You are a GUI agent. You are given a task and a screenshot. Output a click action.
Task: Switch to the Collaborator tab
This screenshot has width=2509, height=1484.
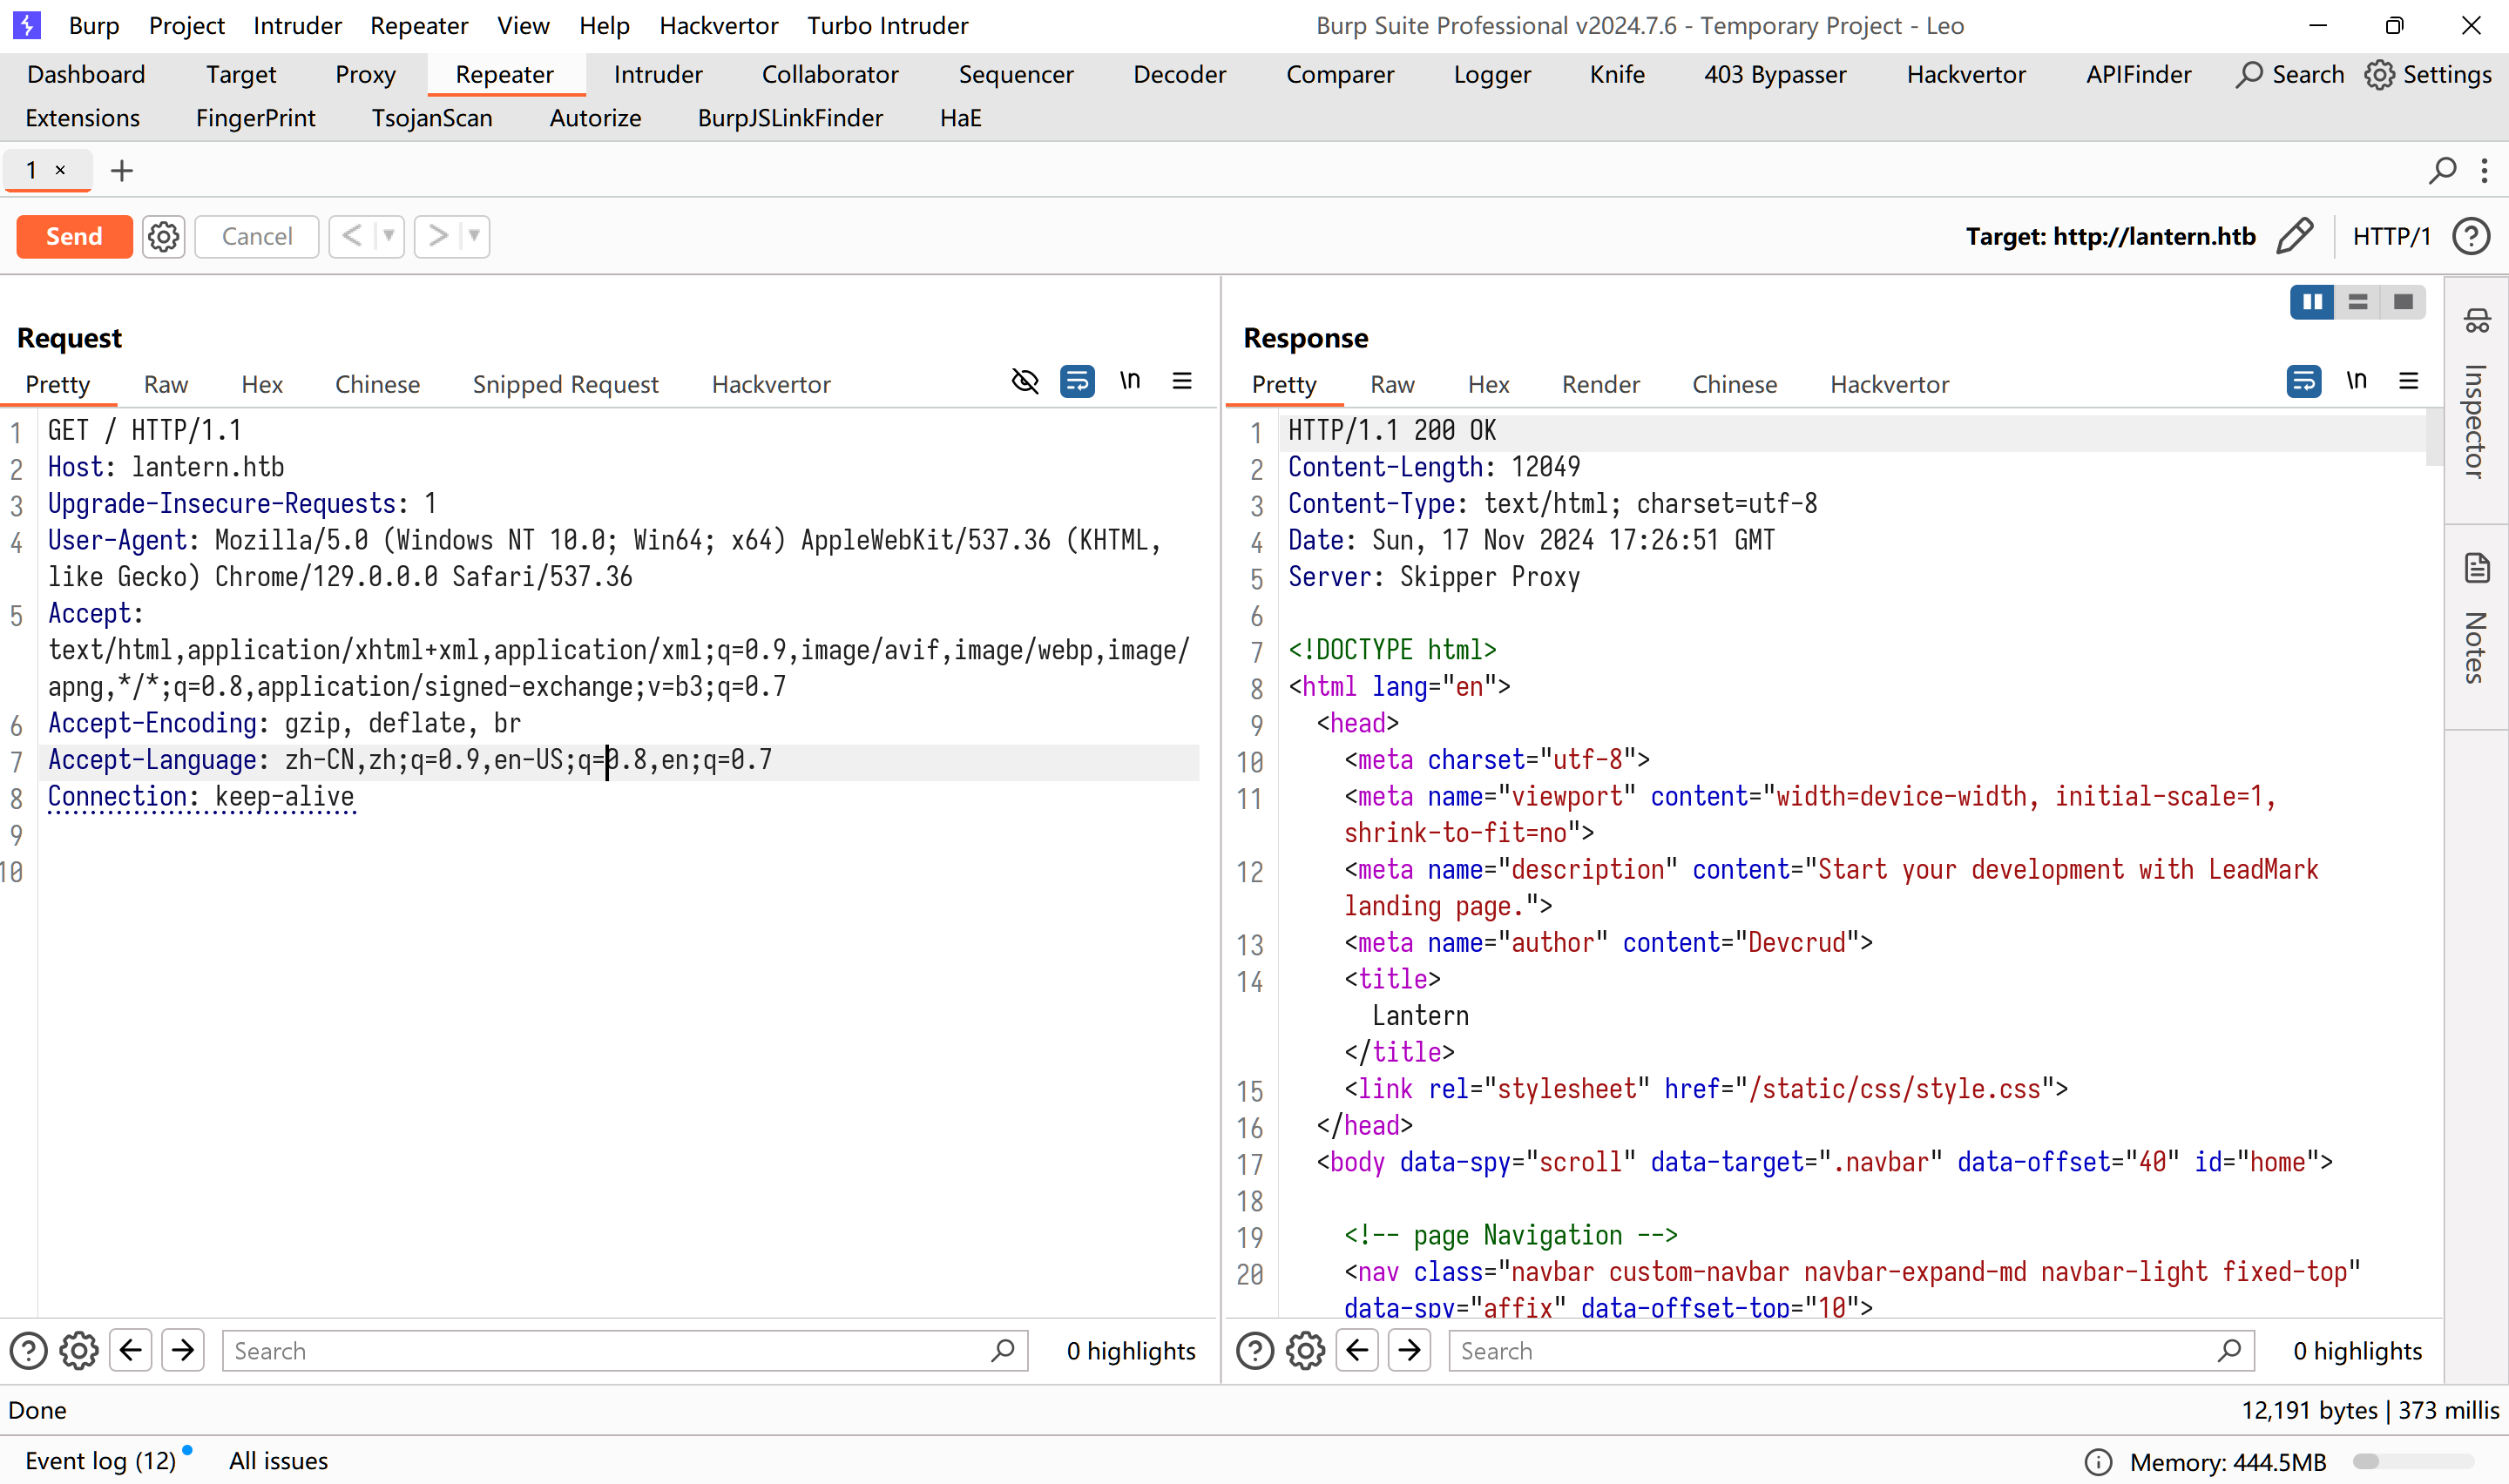830,75
